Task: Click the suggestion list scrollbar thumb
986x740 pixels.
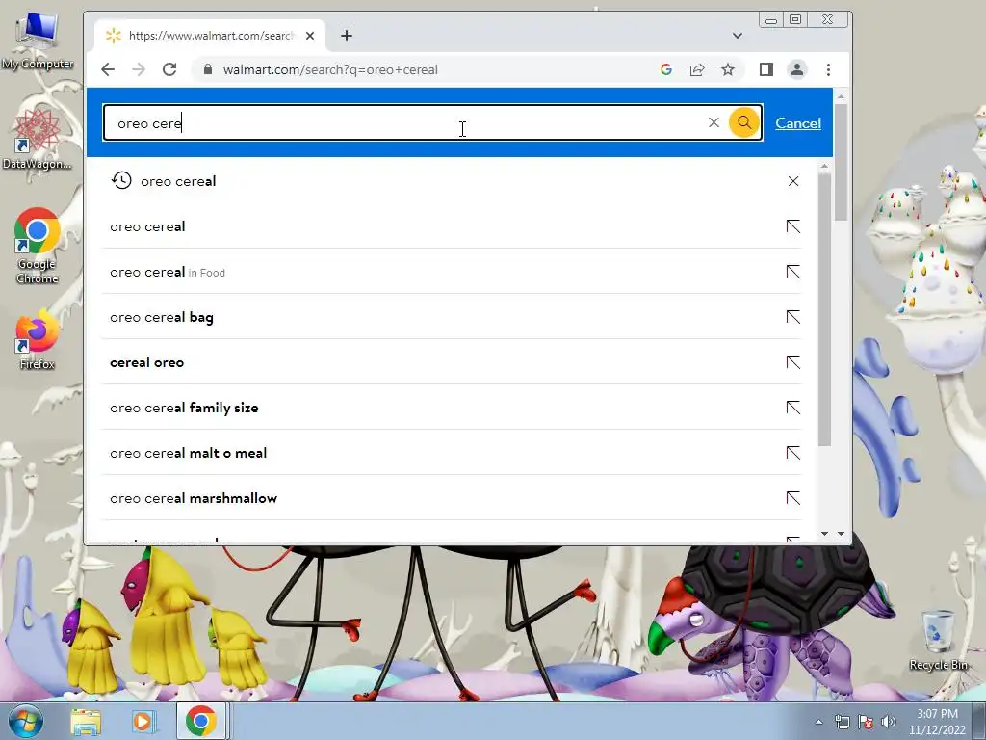Action: coord(825,308)
